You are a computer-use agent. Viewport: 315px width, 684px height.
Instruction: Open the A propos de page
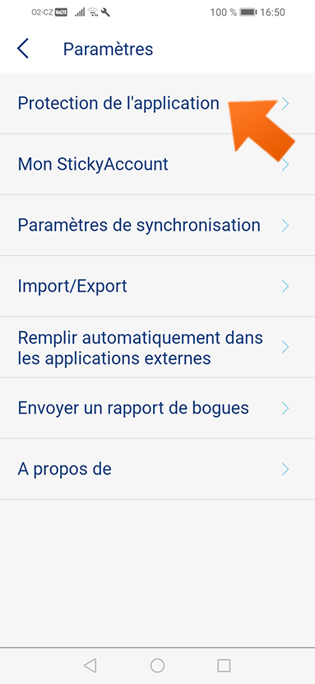(x=158, y=470)
